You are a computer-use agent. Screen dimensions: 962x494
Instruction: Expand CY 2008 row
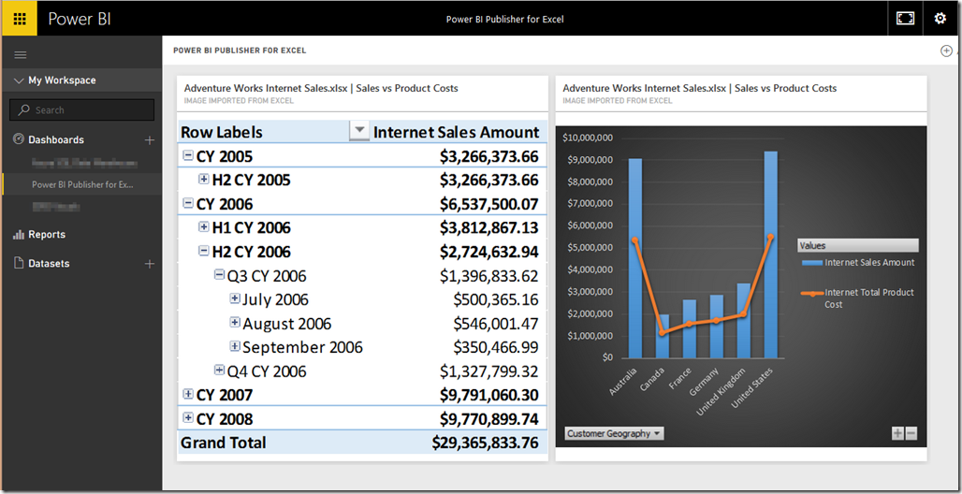pos(188,417)
